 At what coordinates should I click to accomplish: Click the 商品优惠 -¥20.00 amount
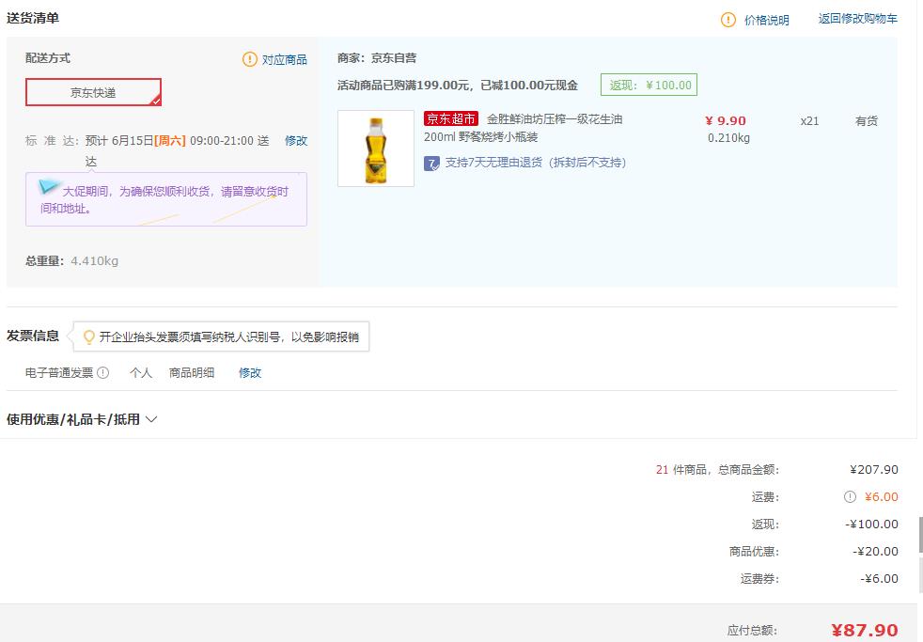pos(875,552)
